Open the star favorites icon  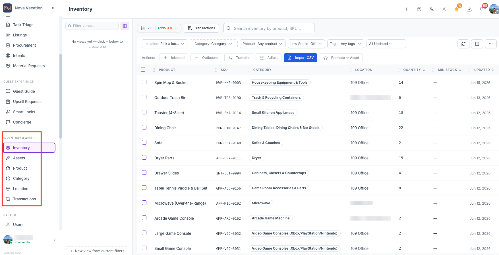457,9
